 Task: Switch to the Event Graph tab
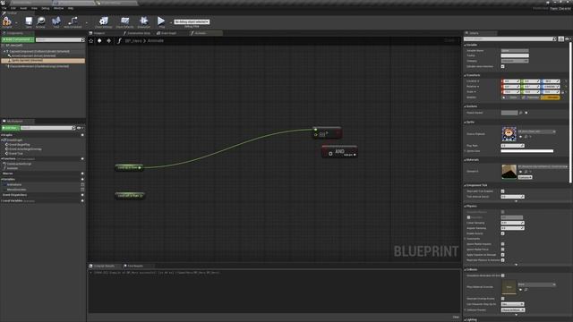[x=167, y=33]
